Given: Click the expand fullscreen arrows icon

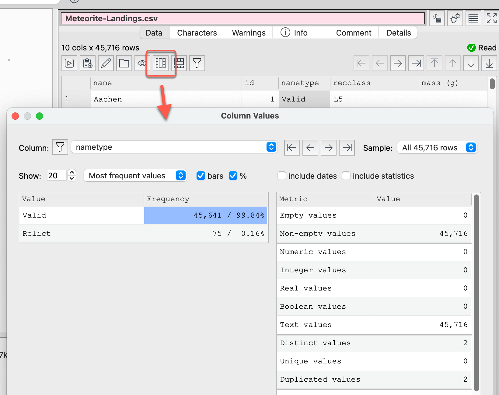Looking at the screenshot, I should [492, 19].
